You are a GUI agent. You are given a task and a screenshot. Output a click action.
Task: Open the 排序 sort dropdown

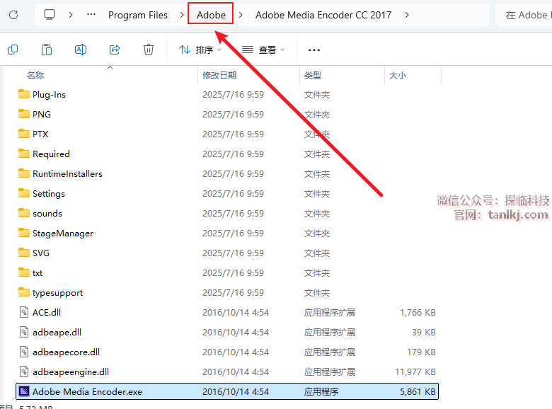(200, 50)
